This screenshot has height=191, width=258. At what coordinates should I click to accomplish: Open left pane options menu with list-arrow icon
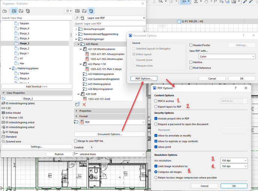click(x=69, y=11)
